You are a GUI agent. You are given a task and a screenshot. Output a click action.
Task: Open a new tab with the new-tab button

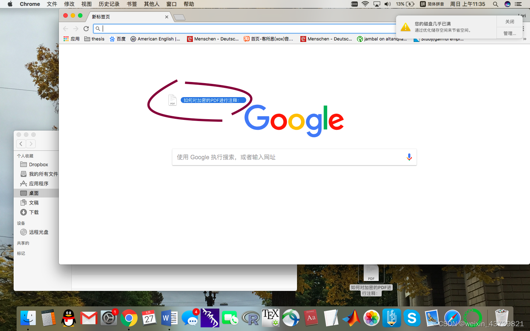click(x=179, y=17)
